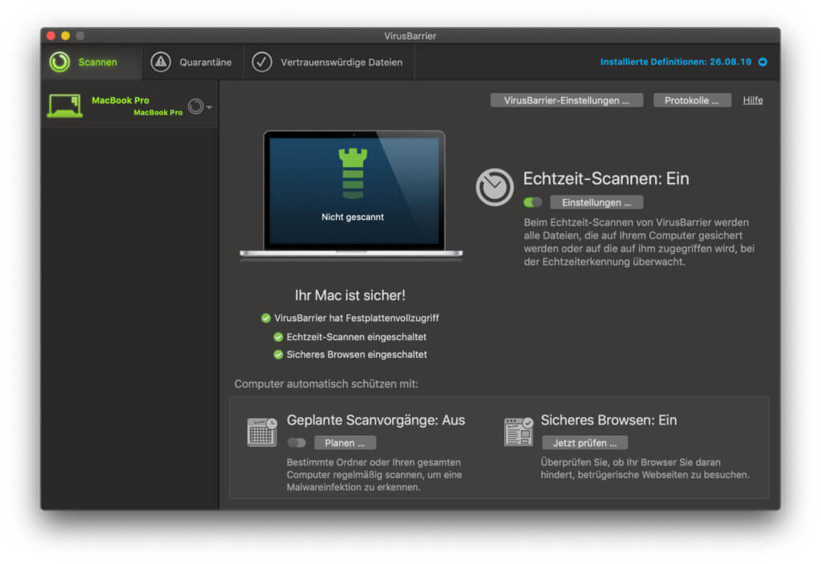Click the 'Nicht gescannt' label
Screen dimensions: 821x564
pyautogui.click(x=353, y=217)
